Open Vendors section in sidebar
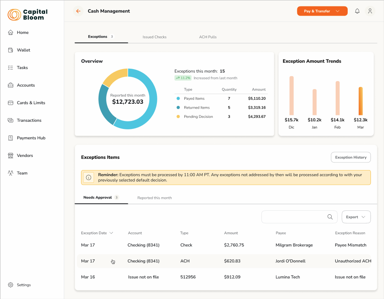The height and width of the screenshot is (299, 384). click(25, 156)
